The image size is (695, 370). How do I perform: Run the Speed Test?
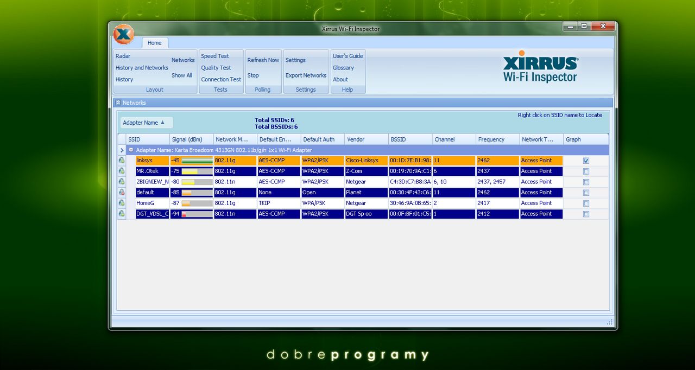click(215, 56)
